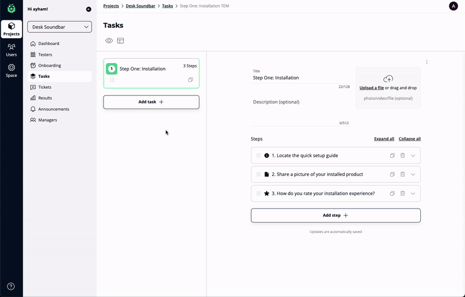Click the Collapse all link
This screenshot has height=297, width=465.
coord(410,139)
